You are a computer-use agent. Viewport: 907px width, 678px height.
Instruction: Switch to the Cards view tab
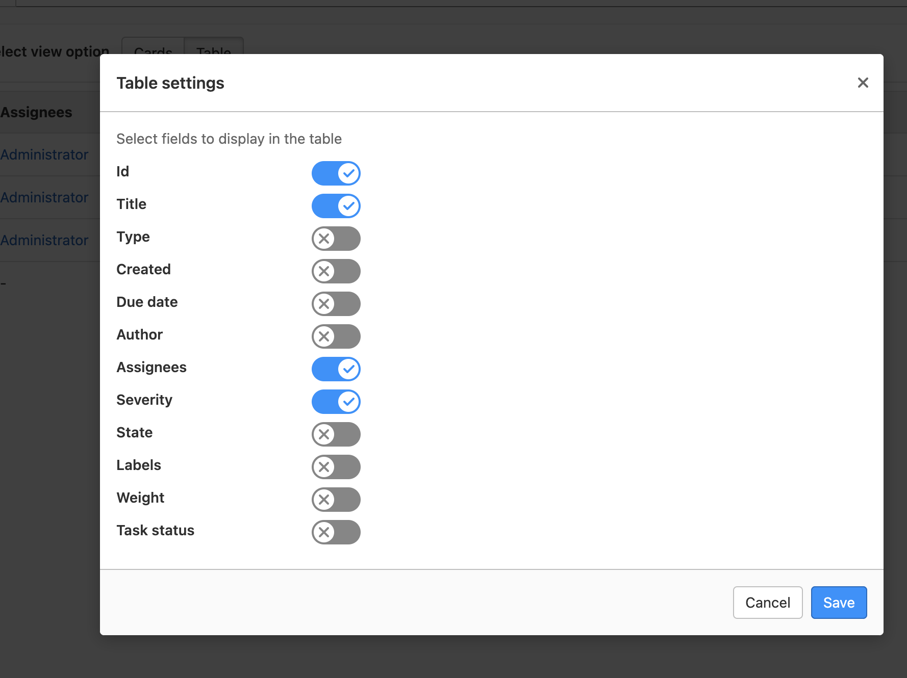153,47
